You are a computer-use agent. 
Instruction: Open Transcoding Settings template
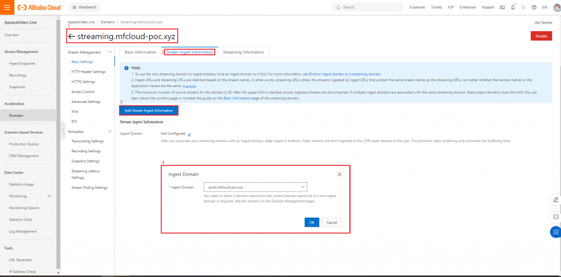tap(88, 141)
